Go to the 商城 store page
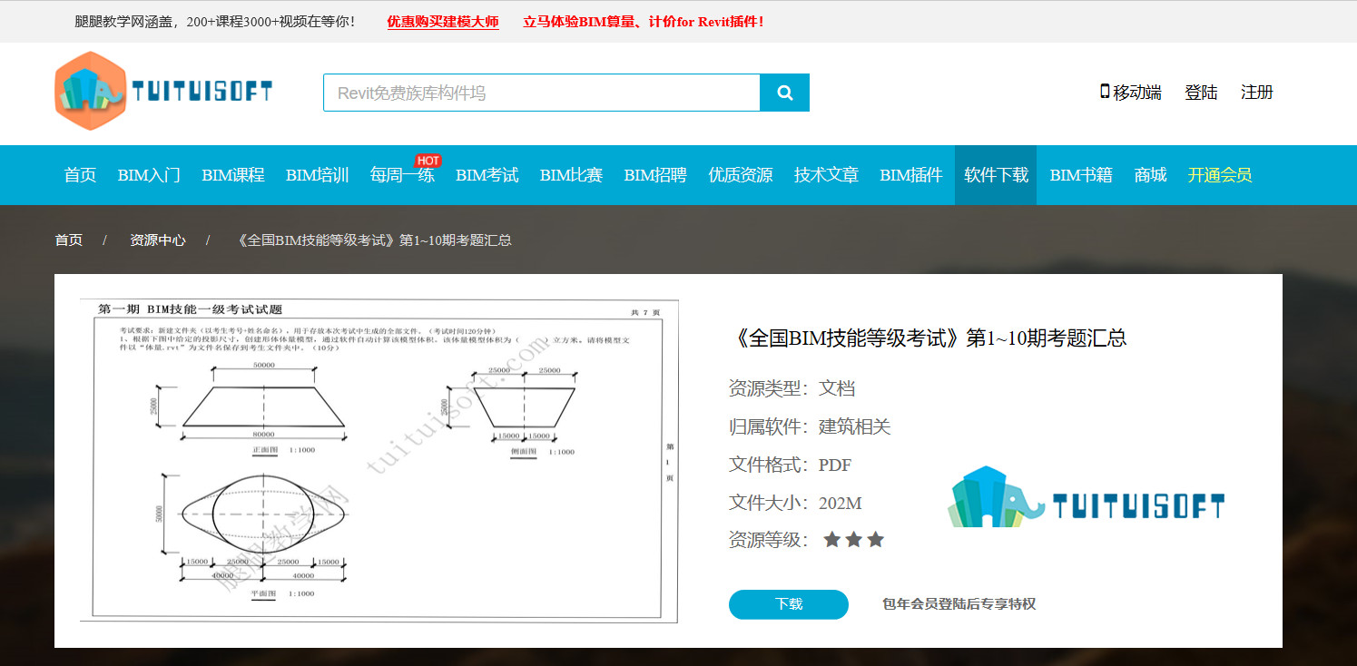1357x666 pixels. click(x=1150, y=175)
